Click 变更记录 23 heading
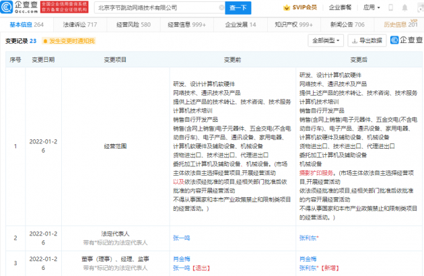 [21, 41]
